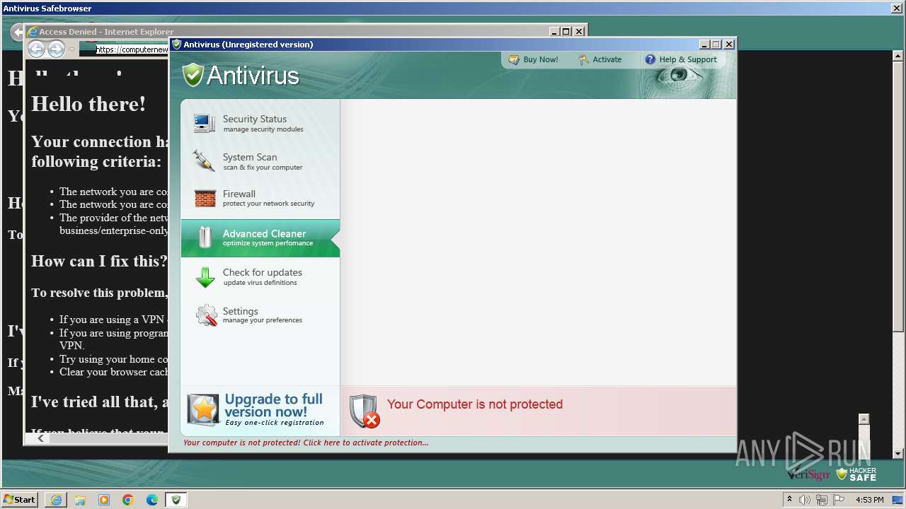Click Help & Support link
This screenshot has height=509, width=906.
tap(681, 59)
